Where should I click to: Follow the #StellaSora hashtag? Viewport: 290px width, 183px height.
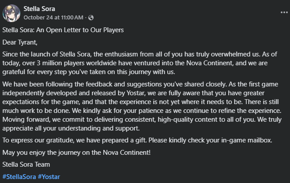coord(19,177)
